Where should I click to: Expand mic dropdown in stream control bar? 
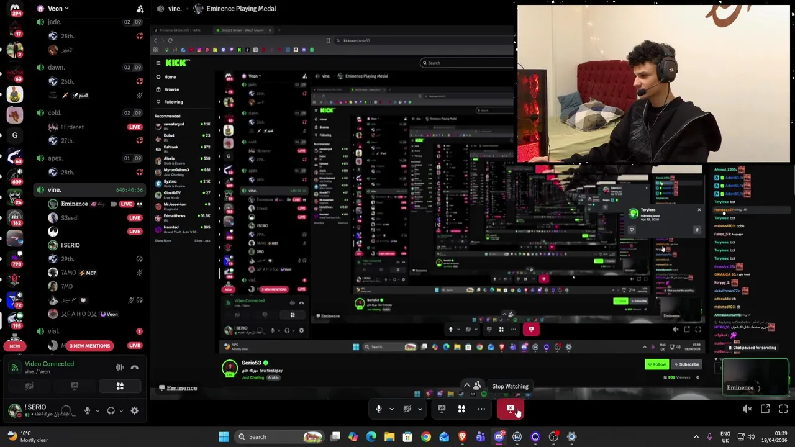pyautogui.click(x=391, y=409)
